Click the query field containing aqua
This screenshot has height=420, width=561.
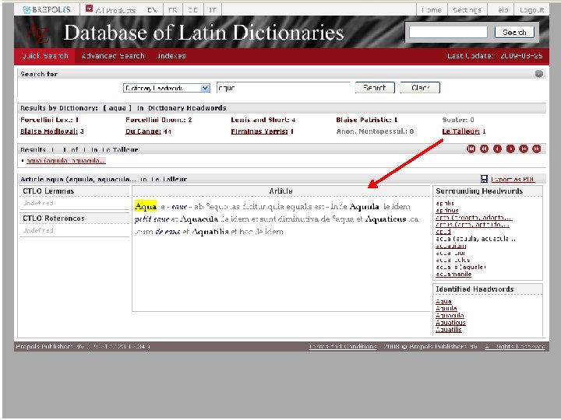[x=283, y=87]
